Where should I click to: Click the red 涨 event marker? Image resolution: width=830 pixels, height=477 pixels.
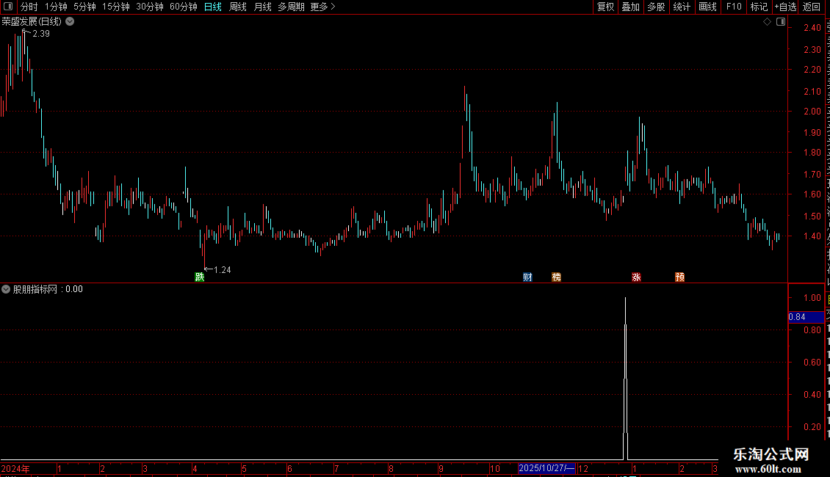[x=636, y=277]
